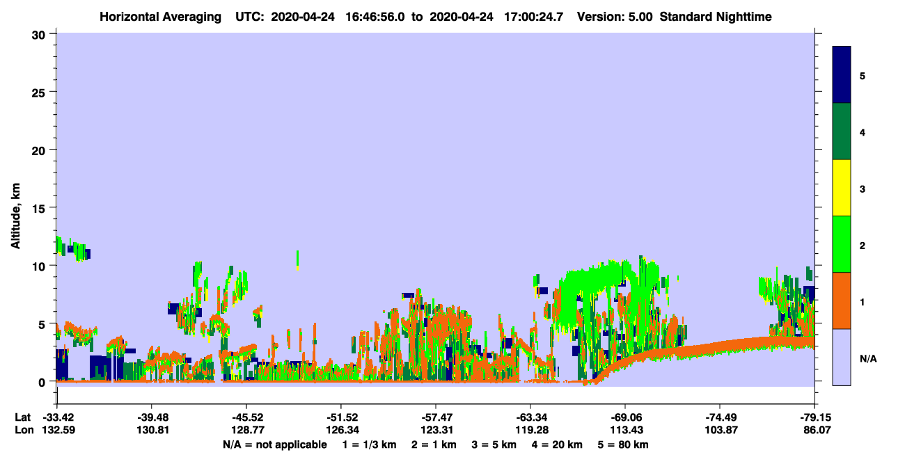Click the lavender N/A colorbar swatch

coord(842,357)
